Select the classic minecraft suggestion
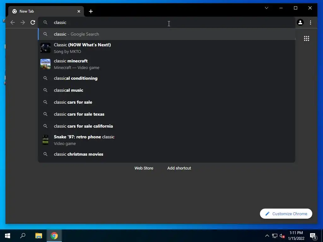The height and width of the screenshot is (242, 323). pyautogui.click(x=167, y=64)
